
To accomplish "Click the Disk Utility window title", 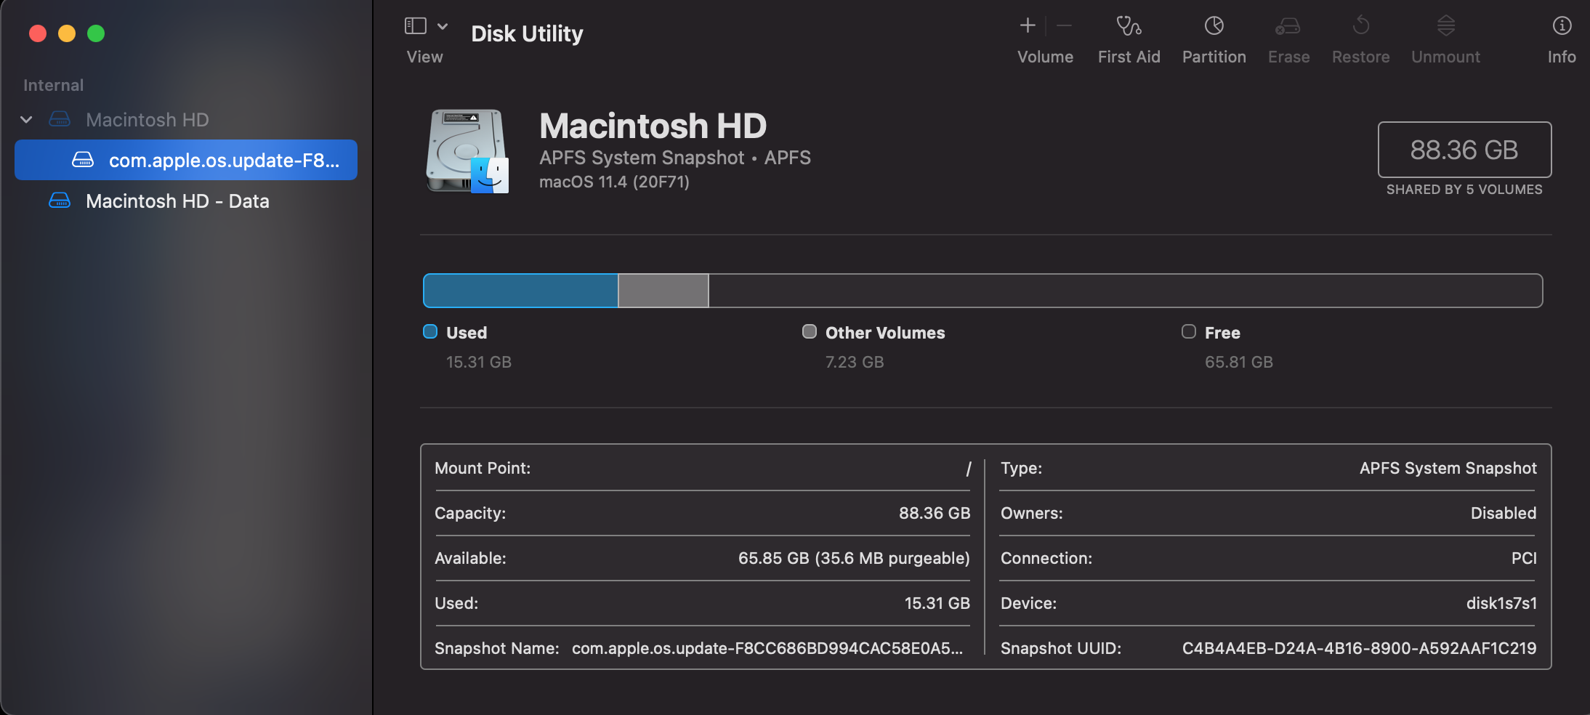I will 527,33.
